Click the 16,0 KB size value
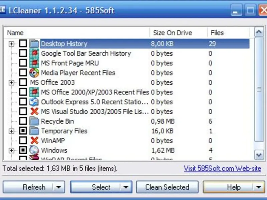 (x=162, y=131)
